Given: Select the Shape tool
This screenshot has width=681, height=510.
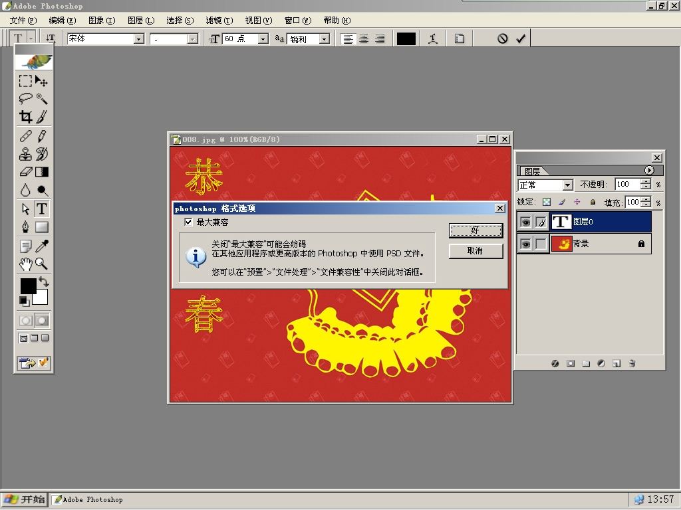Looking at the screenshot, I should [x=42, y=227].
